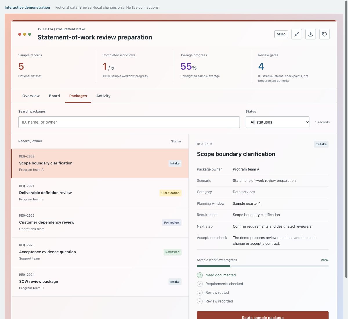348x319 pixels.
Task: Select the Packages tab
Action: (78, 96)
